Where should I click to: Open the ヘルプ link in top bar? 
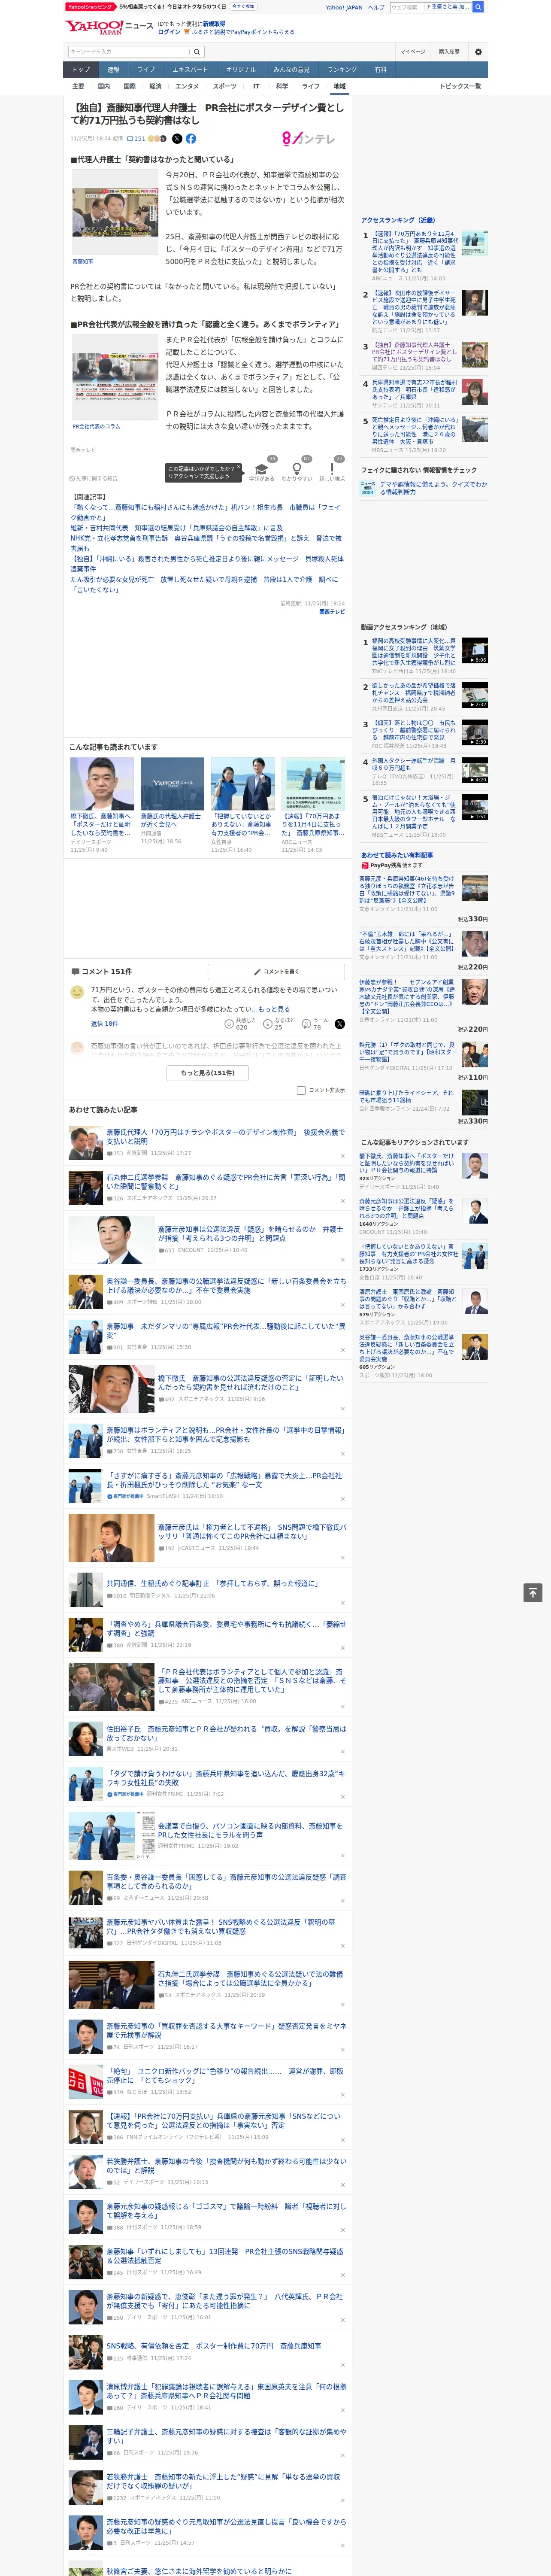(x=376, y=7)
